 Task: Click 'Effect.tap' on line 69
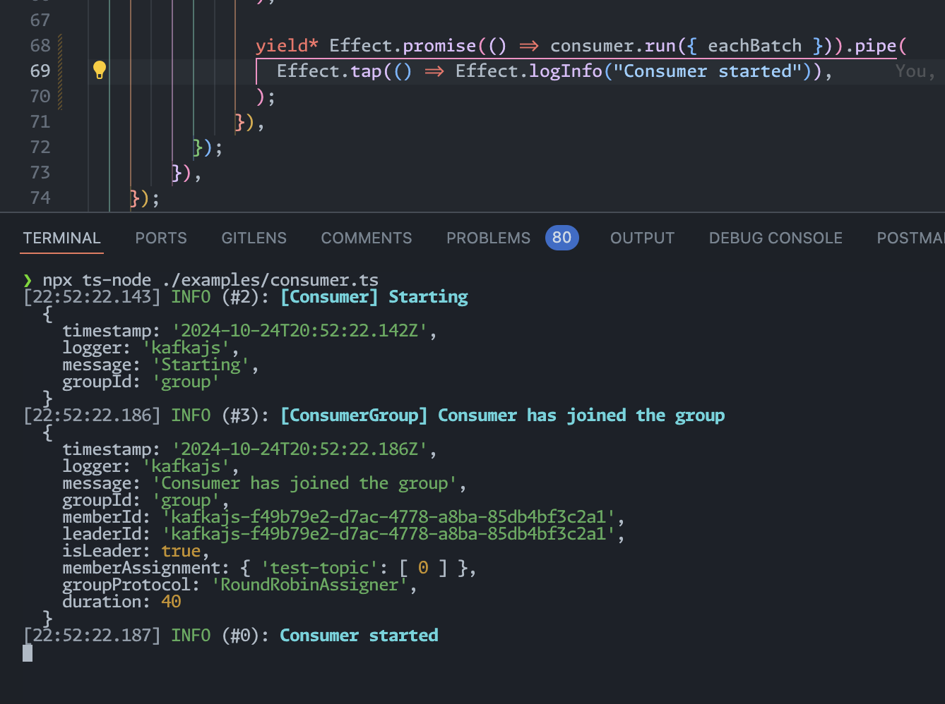click(x=329, y=71)
